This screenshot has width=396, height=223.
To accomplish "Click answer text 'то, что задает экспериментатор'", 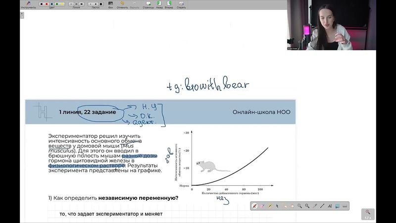I will 99,214.
